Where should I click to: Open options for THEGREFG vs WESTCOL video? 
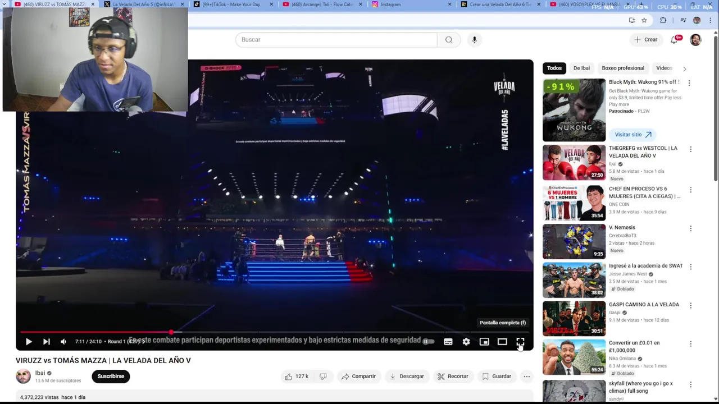(x=690, y=150)
